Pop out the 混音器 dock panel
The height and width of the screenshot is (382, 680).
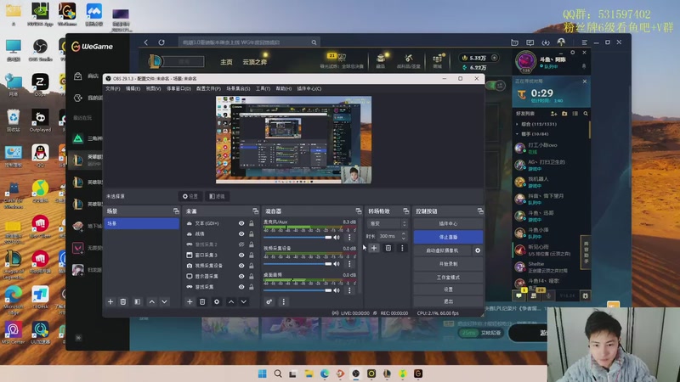358,211
